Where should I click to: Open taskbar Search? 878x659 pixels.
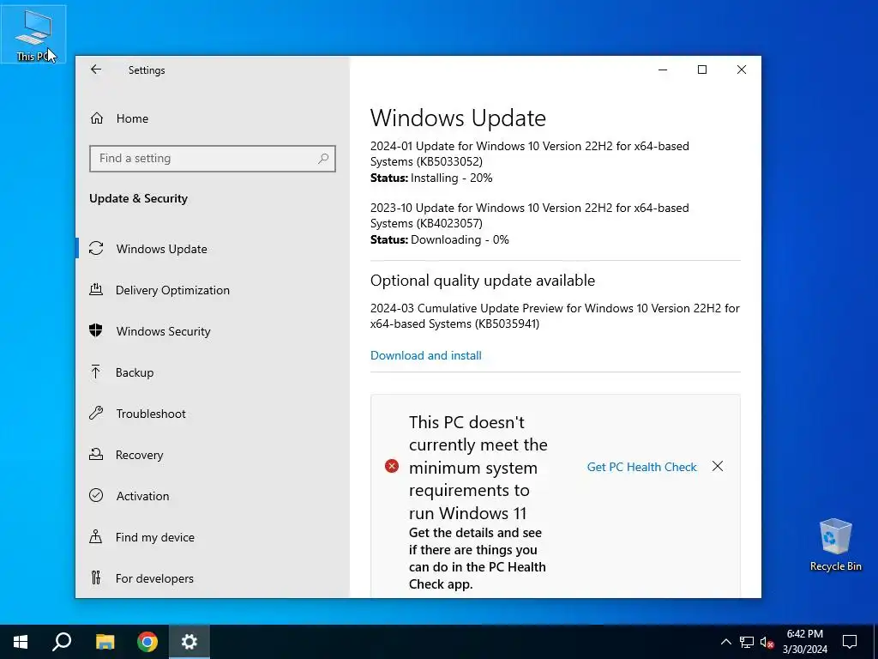coord(62,642)
